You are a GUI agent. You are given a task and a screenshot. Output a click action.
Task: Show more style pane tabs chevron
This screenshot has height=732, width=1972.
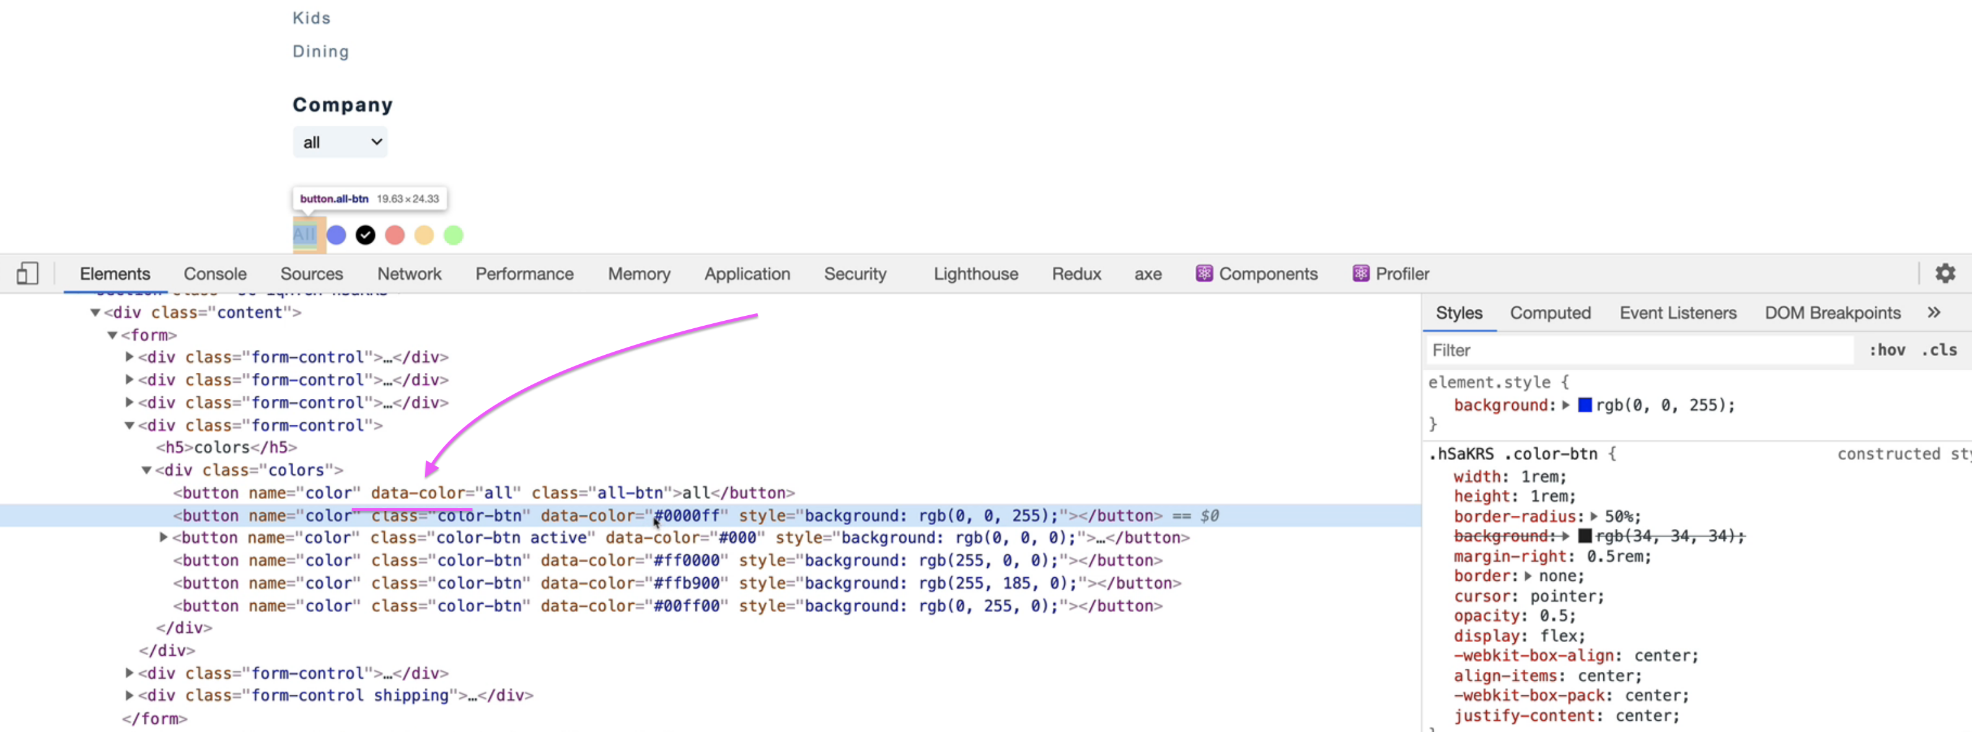pyautogui.click(x=1934, y=312)
